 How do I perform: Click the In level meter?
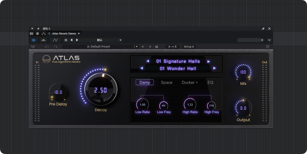37,93
